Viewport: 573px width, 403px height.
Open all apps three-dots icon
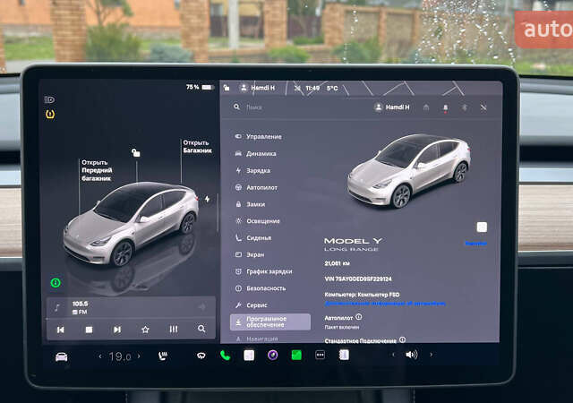[x=321, y=356]
